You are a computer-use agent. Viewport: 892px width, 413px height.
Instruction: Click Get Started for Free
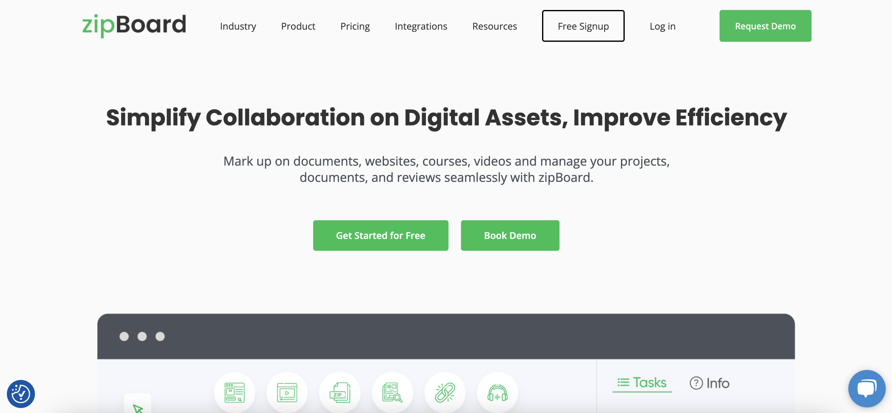[381, 236]
